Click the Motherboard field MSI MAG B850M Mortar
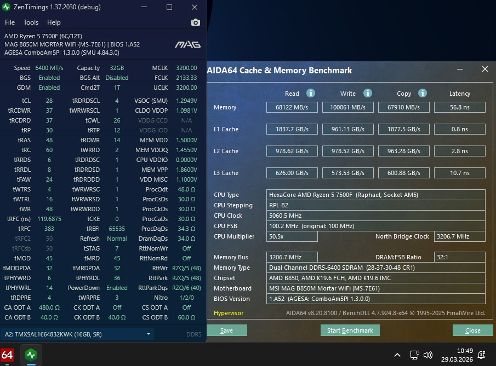The height and width of the screenshot is (366, 496). [x=376, y=288]
